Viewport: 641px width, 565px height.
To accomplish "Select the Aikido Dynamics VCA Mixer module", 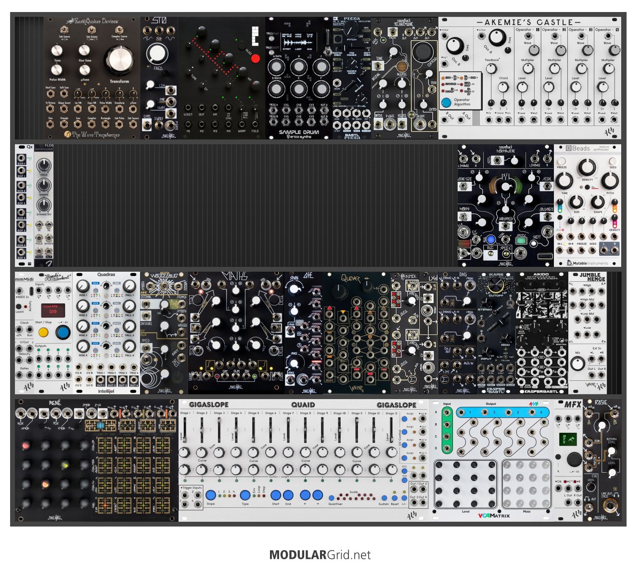I will click(542, 333).
